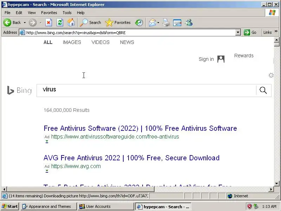Click the antivirussoftwareguide.com URL link
Screen dimensions: 281x211
pyautogui.click(x=115, y=137)
